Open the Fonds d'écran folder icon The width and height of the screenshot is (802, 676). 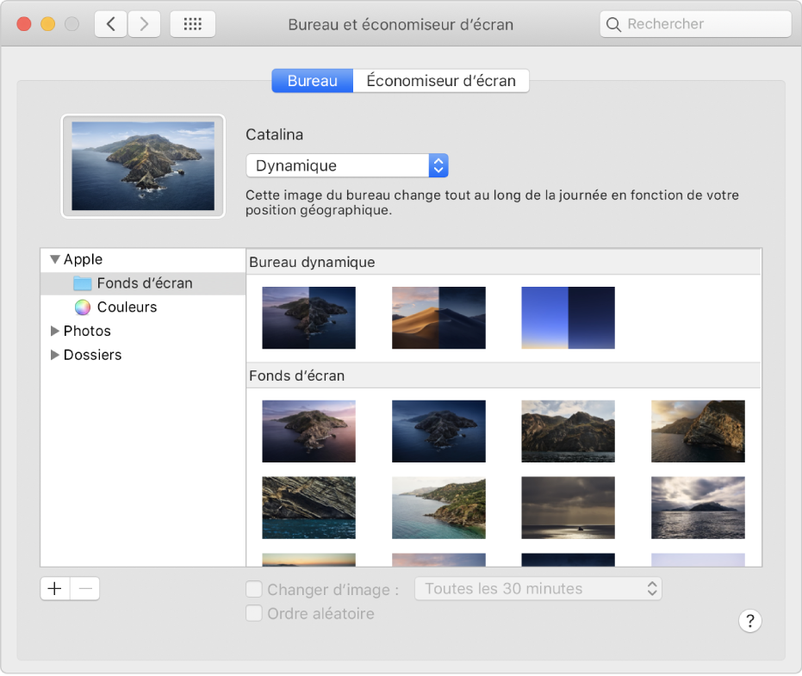point(83,283)
